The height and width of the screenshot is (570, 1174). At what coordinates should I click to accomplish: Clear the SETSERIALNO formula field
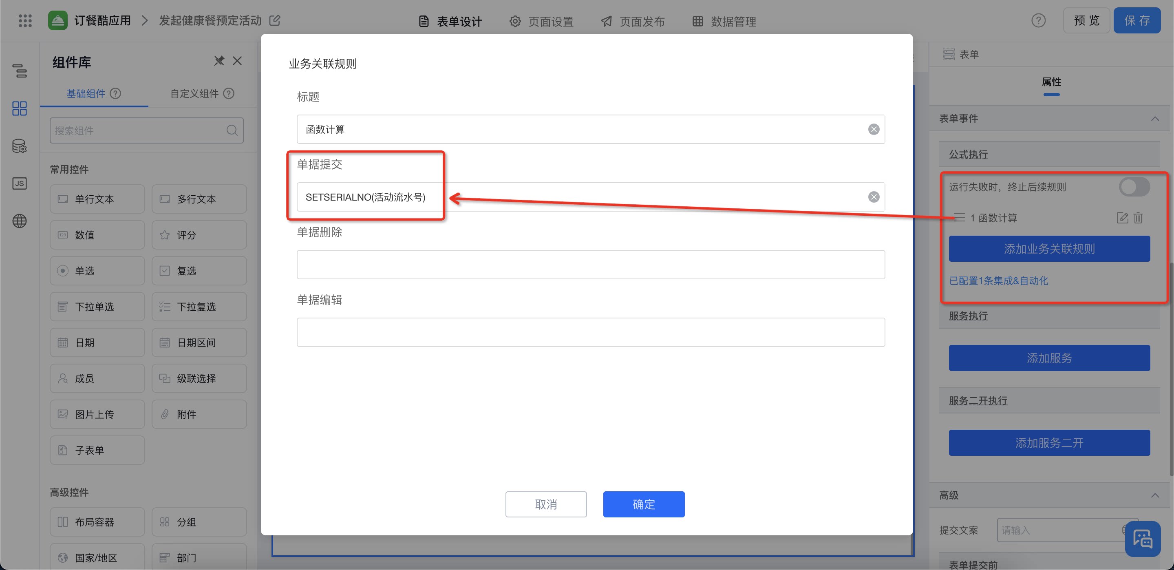[873, 197]
